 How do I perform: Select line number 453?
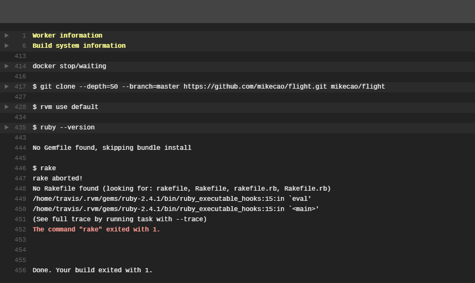coord(20,240)
